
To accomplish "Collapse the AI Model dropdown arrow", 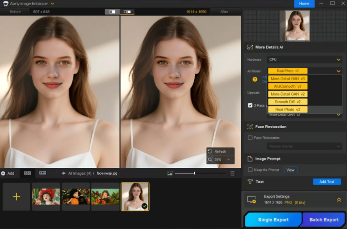I will pos(338,71).
